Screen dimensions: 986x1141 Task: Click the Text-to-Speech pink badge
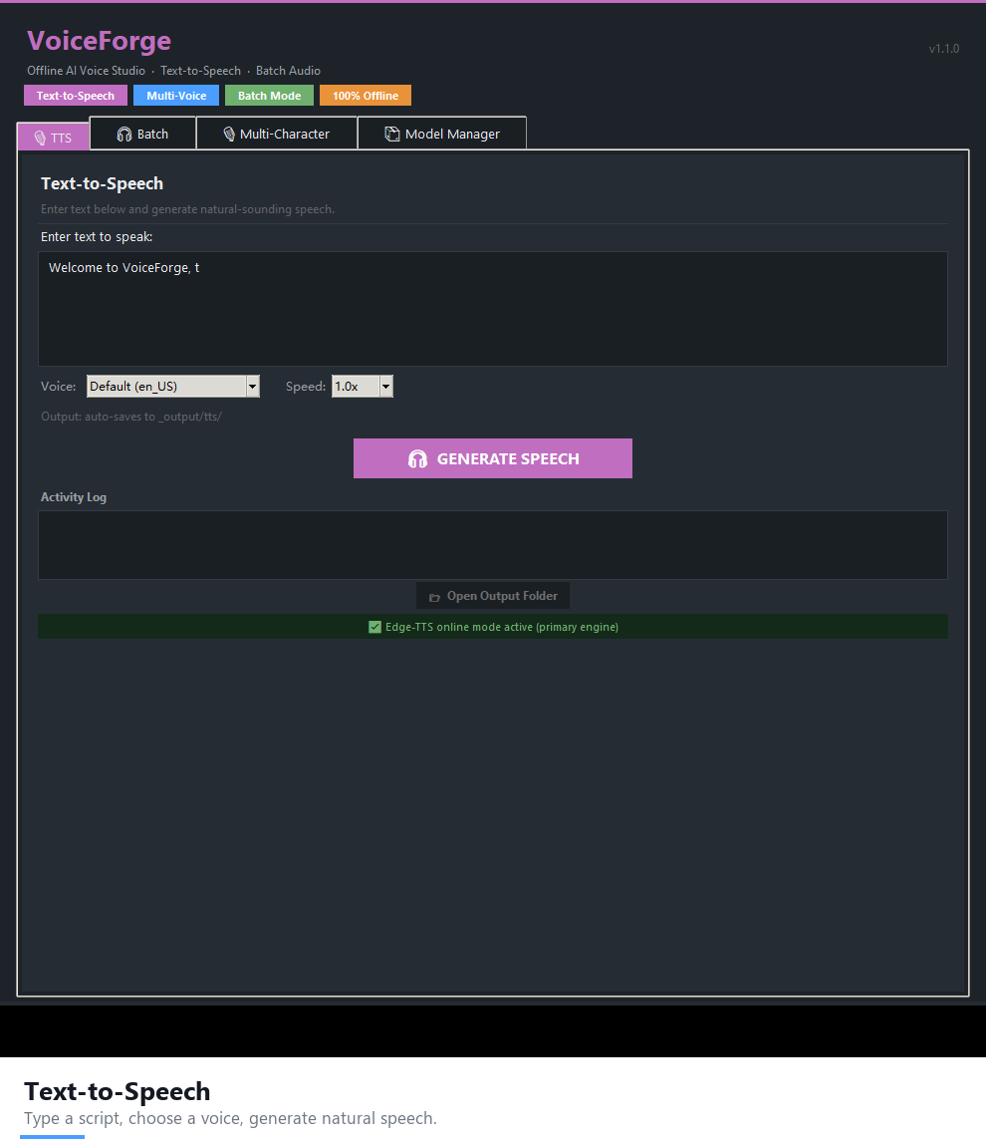(76, 96)
